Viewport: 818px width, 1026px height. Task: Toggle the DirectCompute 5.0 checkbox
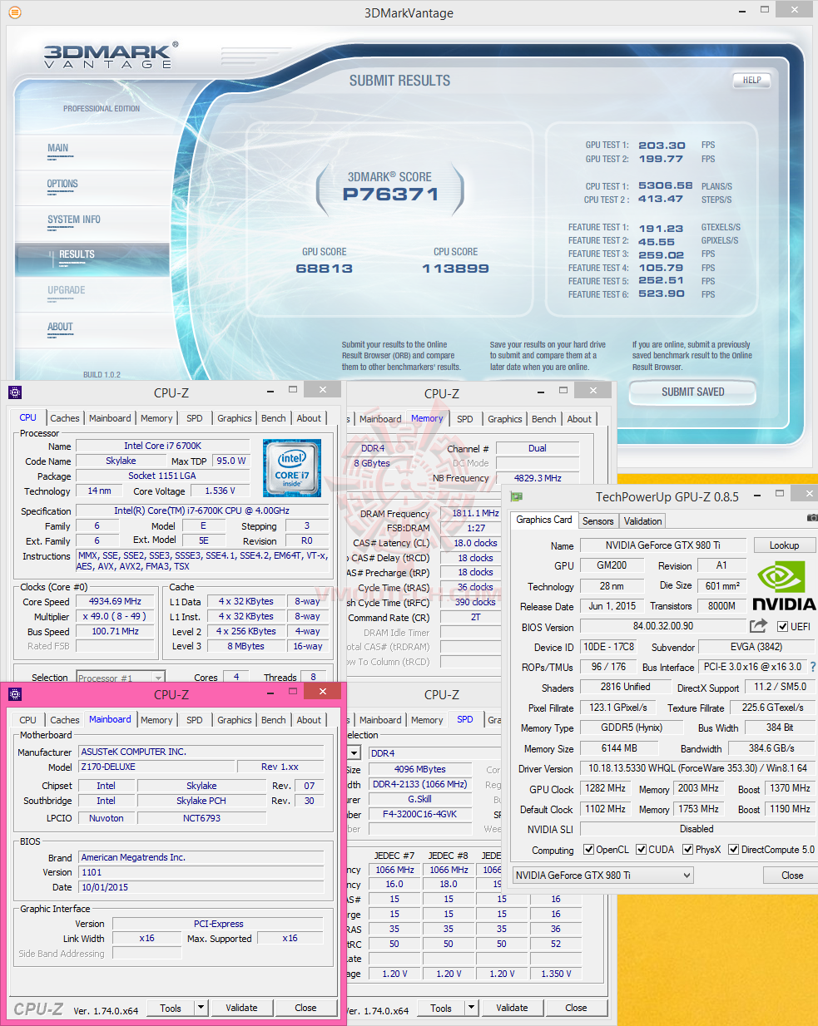[x=733, y=849]
